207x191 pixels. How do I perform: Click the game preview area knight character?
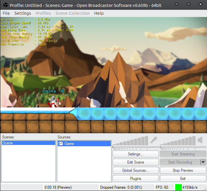53,102
